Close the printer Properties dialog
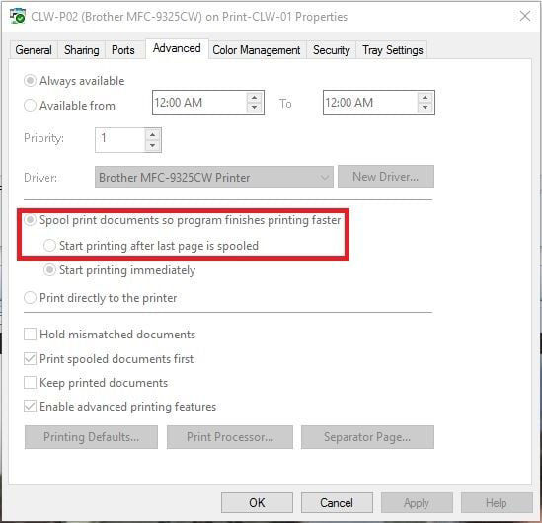542x523 pixels. (x=524, y=16)
